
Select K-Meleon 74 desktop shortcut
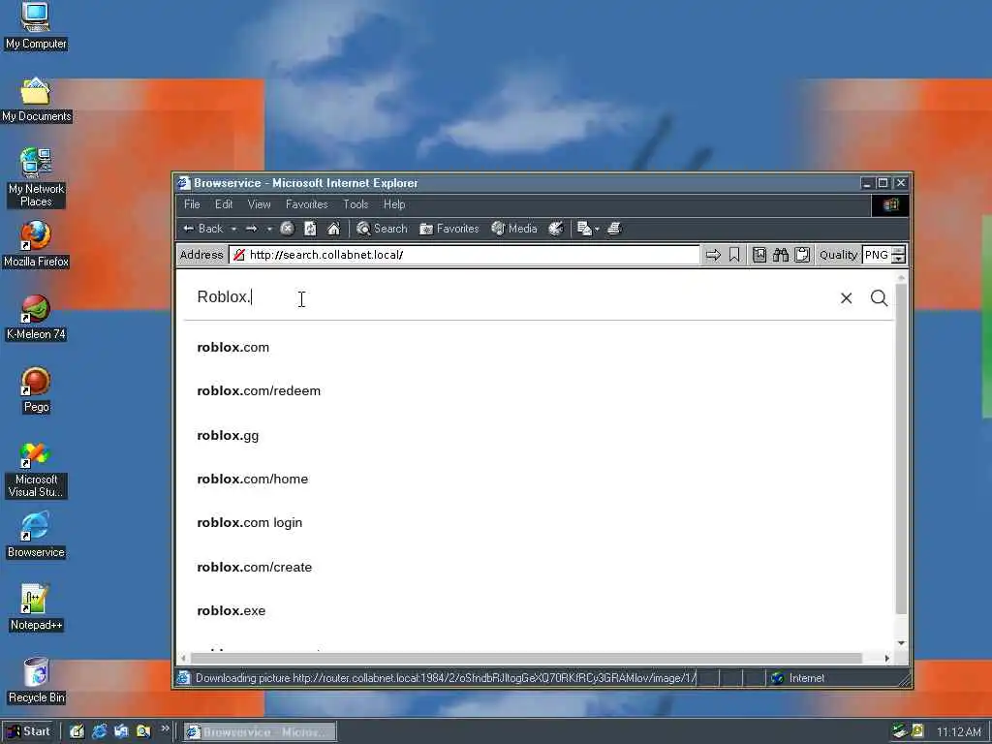tap(36, 318)
